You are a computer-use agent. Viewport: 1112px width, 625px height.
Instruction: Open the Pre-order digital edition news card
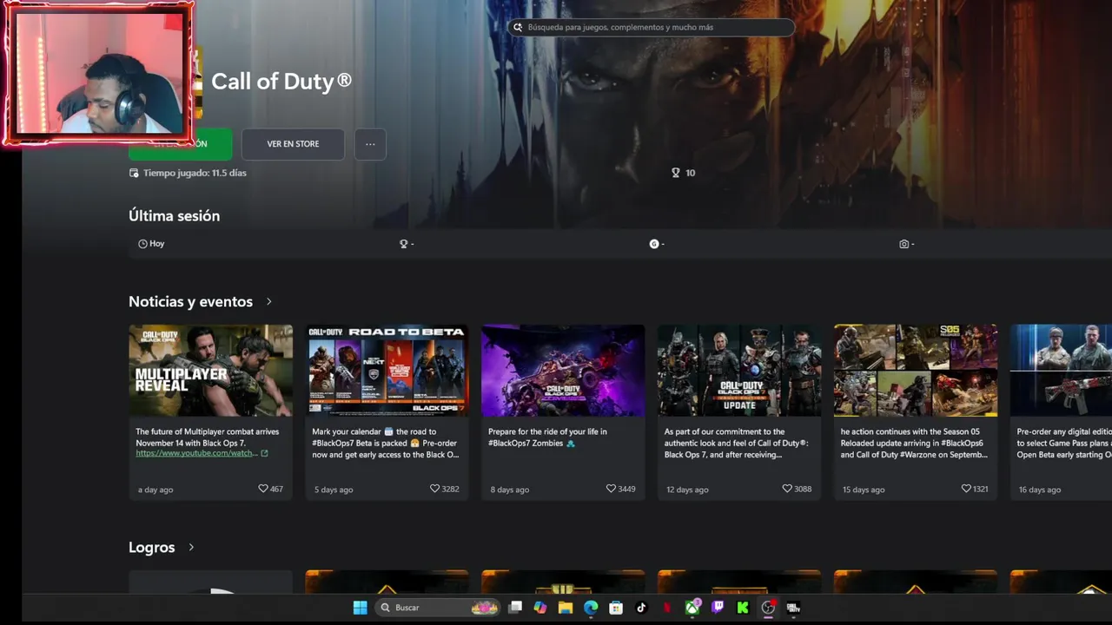point(1061,412)
